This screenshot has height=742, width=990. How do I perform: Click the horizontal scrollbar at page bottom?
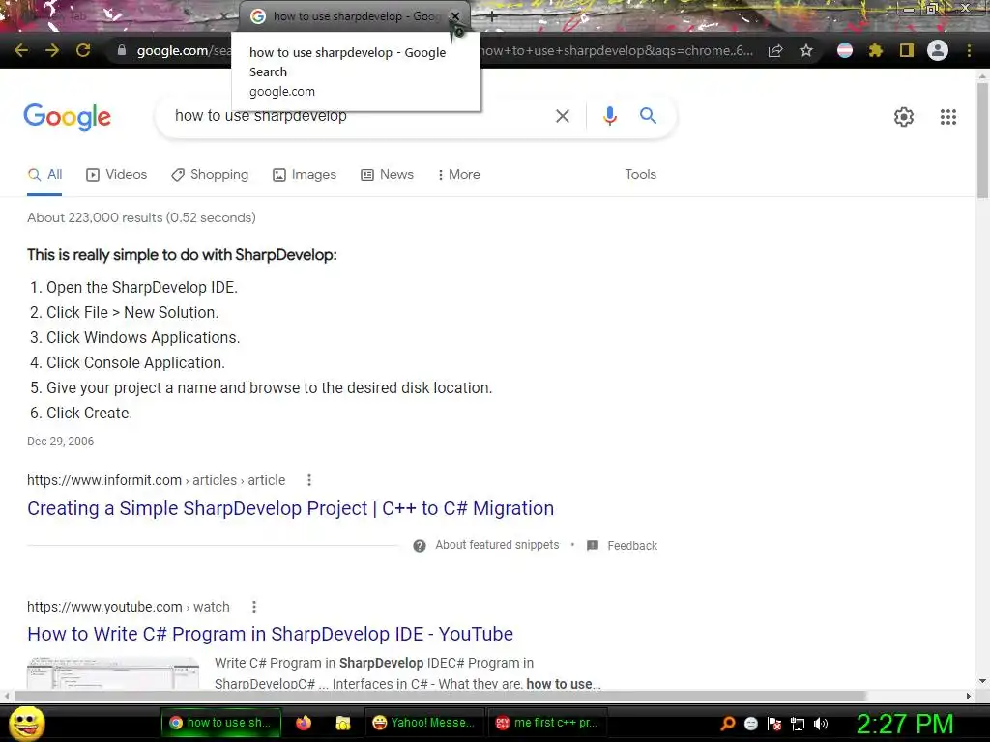[441, 696]
